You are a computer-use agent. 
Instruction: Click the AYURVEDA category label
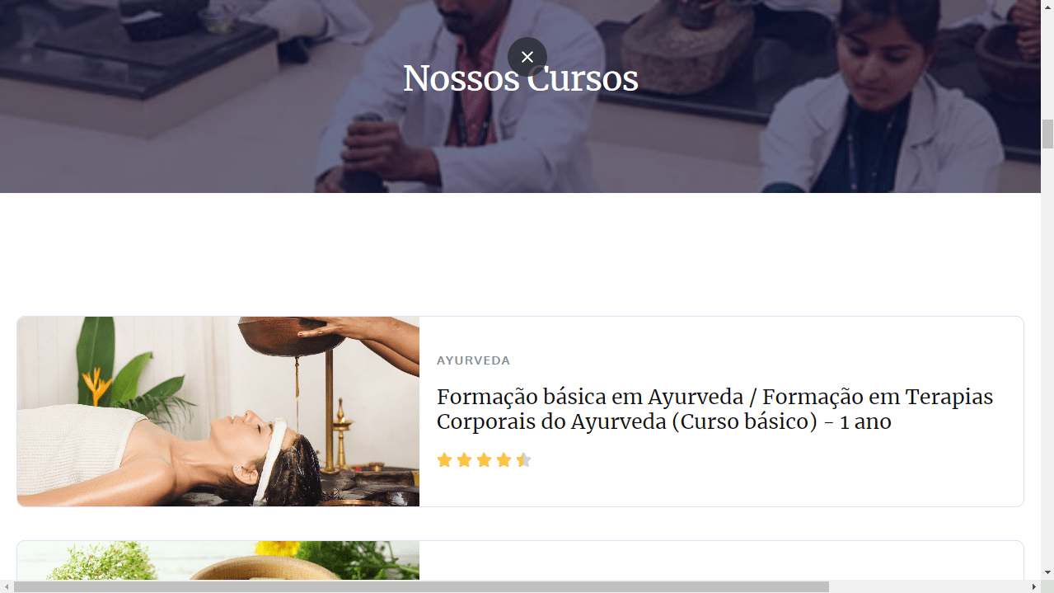tap(473, 360)
